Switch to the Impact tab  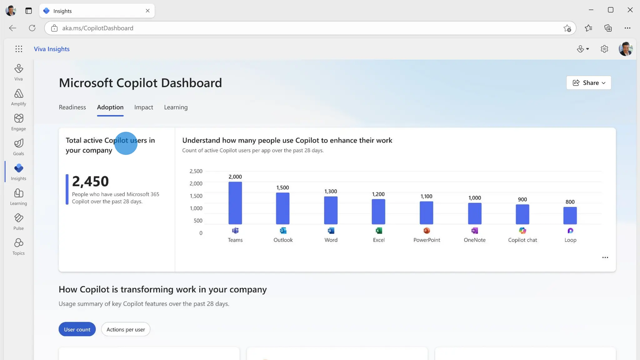143,107
